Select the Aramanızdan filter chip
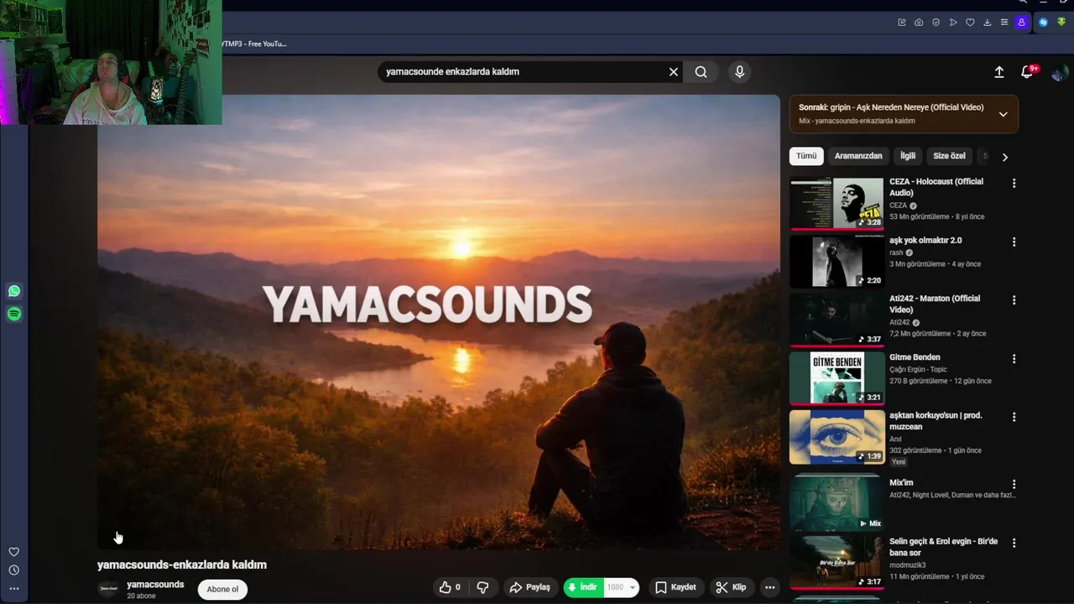The width and height of the screenshot is (1074, 604). pos(858,156)
